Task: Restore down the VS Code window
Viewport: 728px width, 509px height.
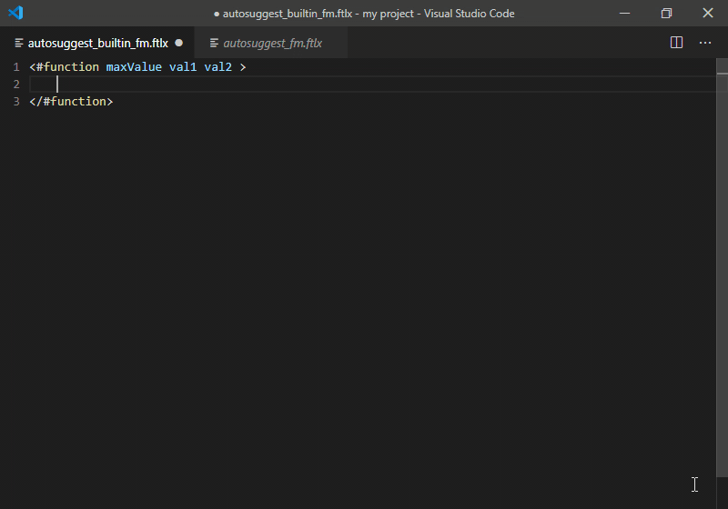Action: click(x=666, y=13)
